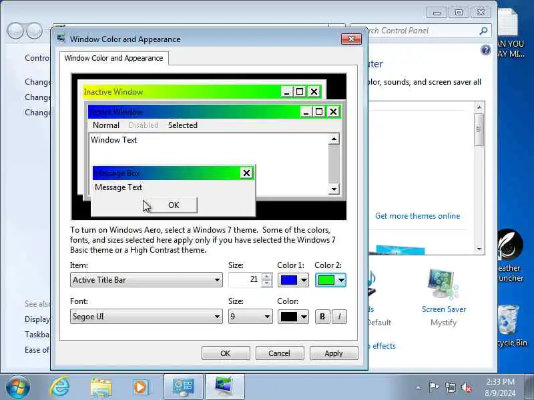Click the Active Window preview minimize icon
Viewport: 534px width, 400px height.
(306, 111)
